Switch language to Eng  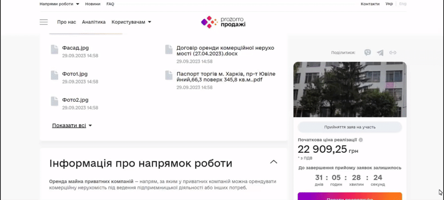click(403, 4)
